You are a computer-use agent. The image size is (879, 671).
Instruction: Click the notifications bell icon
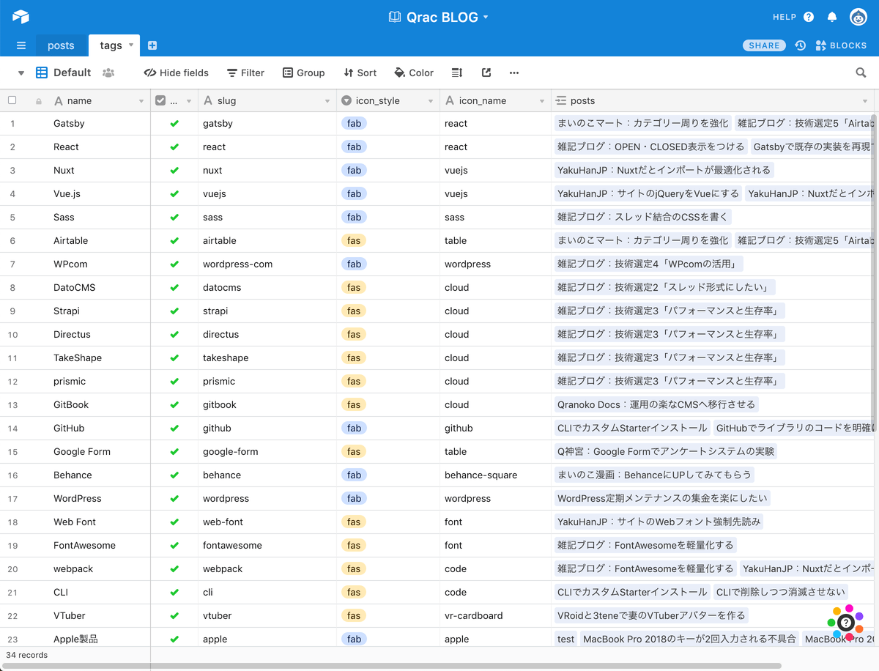[832, 16]
